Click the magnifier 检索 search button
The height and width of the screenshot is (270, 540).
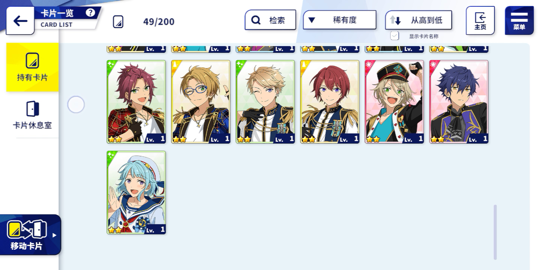[x=270, y=20]
